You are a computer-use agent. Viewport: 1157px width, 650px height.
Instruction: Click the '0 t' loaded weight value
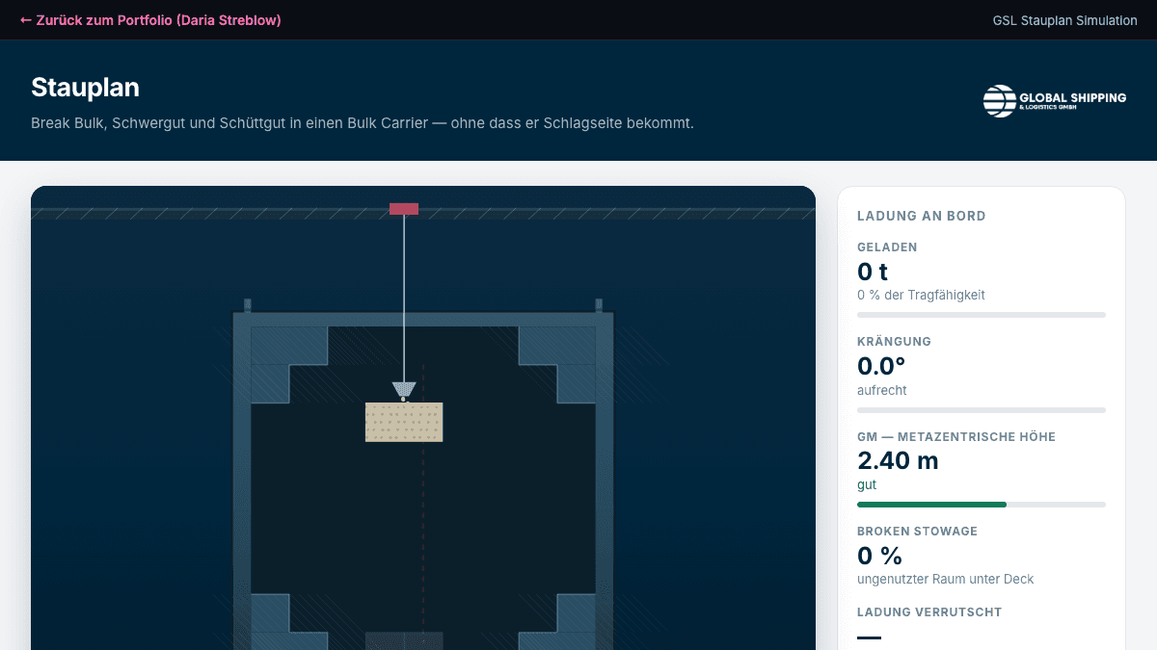click(873, 272)
